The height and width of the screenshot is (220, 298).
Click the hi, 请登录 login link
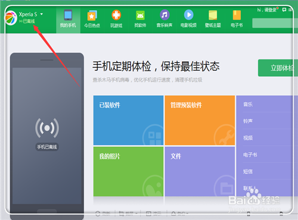click(x=267, y=10)
